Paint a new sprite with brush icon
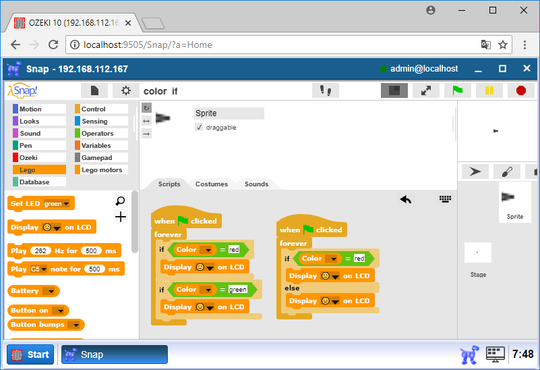Viewport: 540px width, 370px height. [x=506, y=171]
